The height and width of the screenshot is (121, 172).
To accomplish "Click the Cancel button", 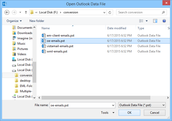I will pos(155,113).
